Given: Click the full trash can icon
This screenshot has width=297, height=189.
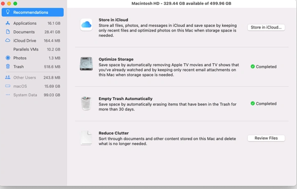Looking at the screenshot, I should click(x=87, y=103).
